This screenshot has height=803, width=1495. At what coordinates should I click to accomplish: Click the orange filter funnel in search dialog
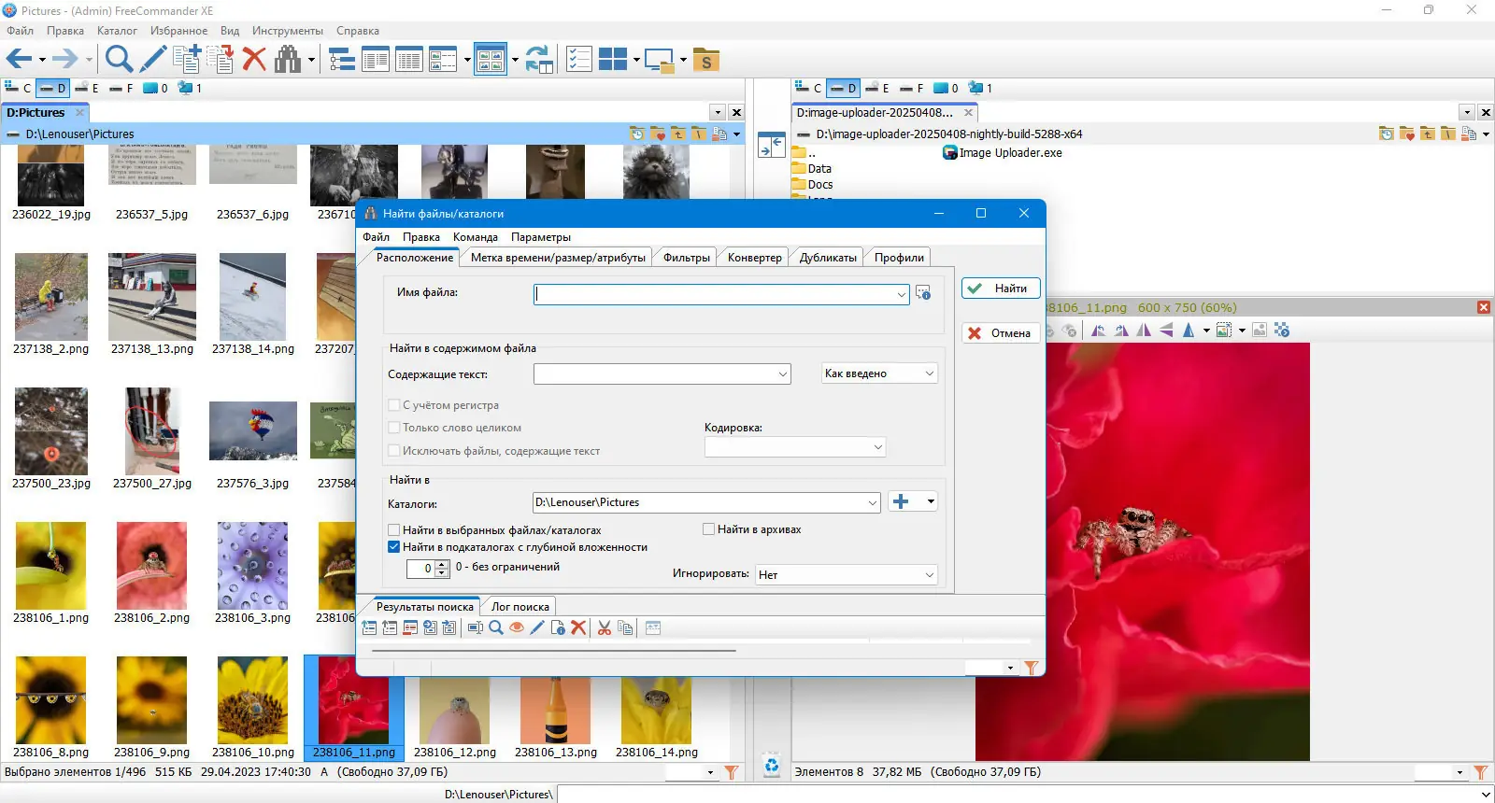pos(1031,668)
